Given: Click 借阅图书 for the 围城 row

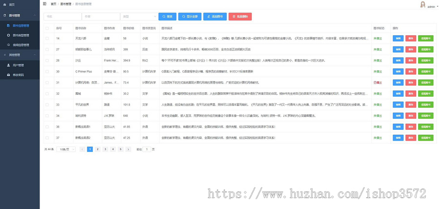Looking at the screenshot, I should pos(425,94).
